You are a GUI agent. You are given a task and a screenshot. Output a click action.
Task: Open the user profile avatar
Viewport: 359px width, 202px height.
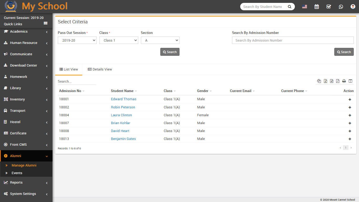pos(353,7)
